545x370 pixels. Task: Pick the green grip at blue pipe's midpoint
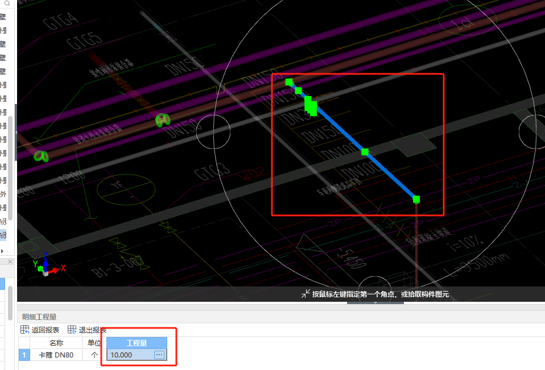tap(365, 152)
